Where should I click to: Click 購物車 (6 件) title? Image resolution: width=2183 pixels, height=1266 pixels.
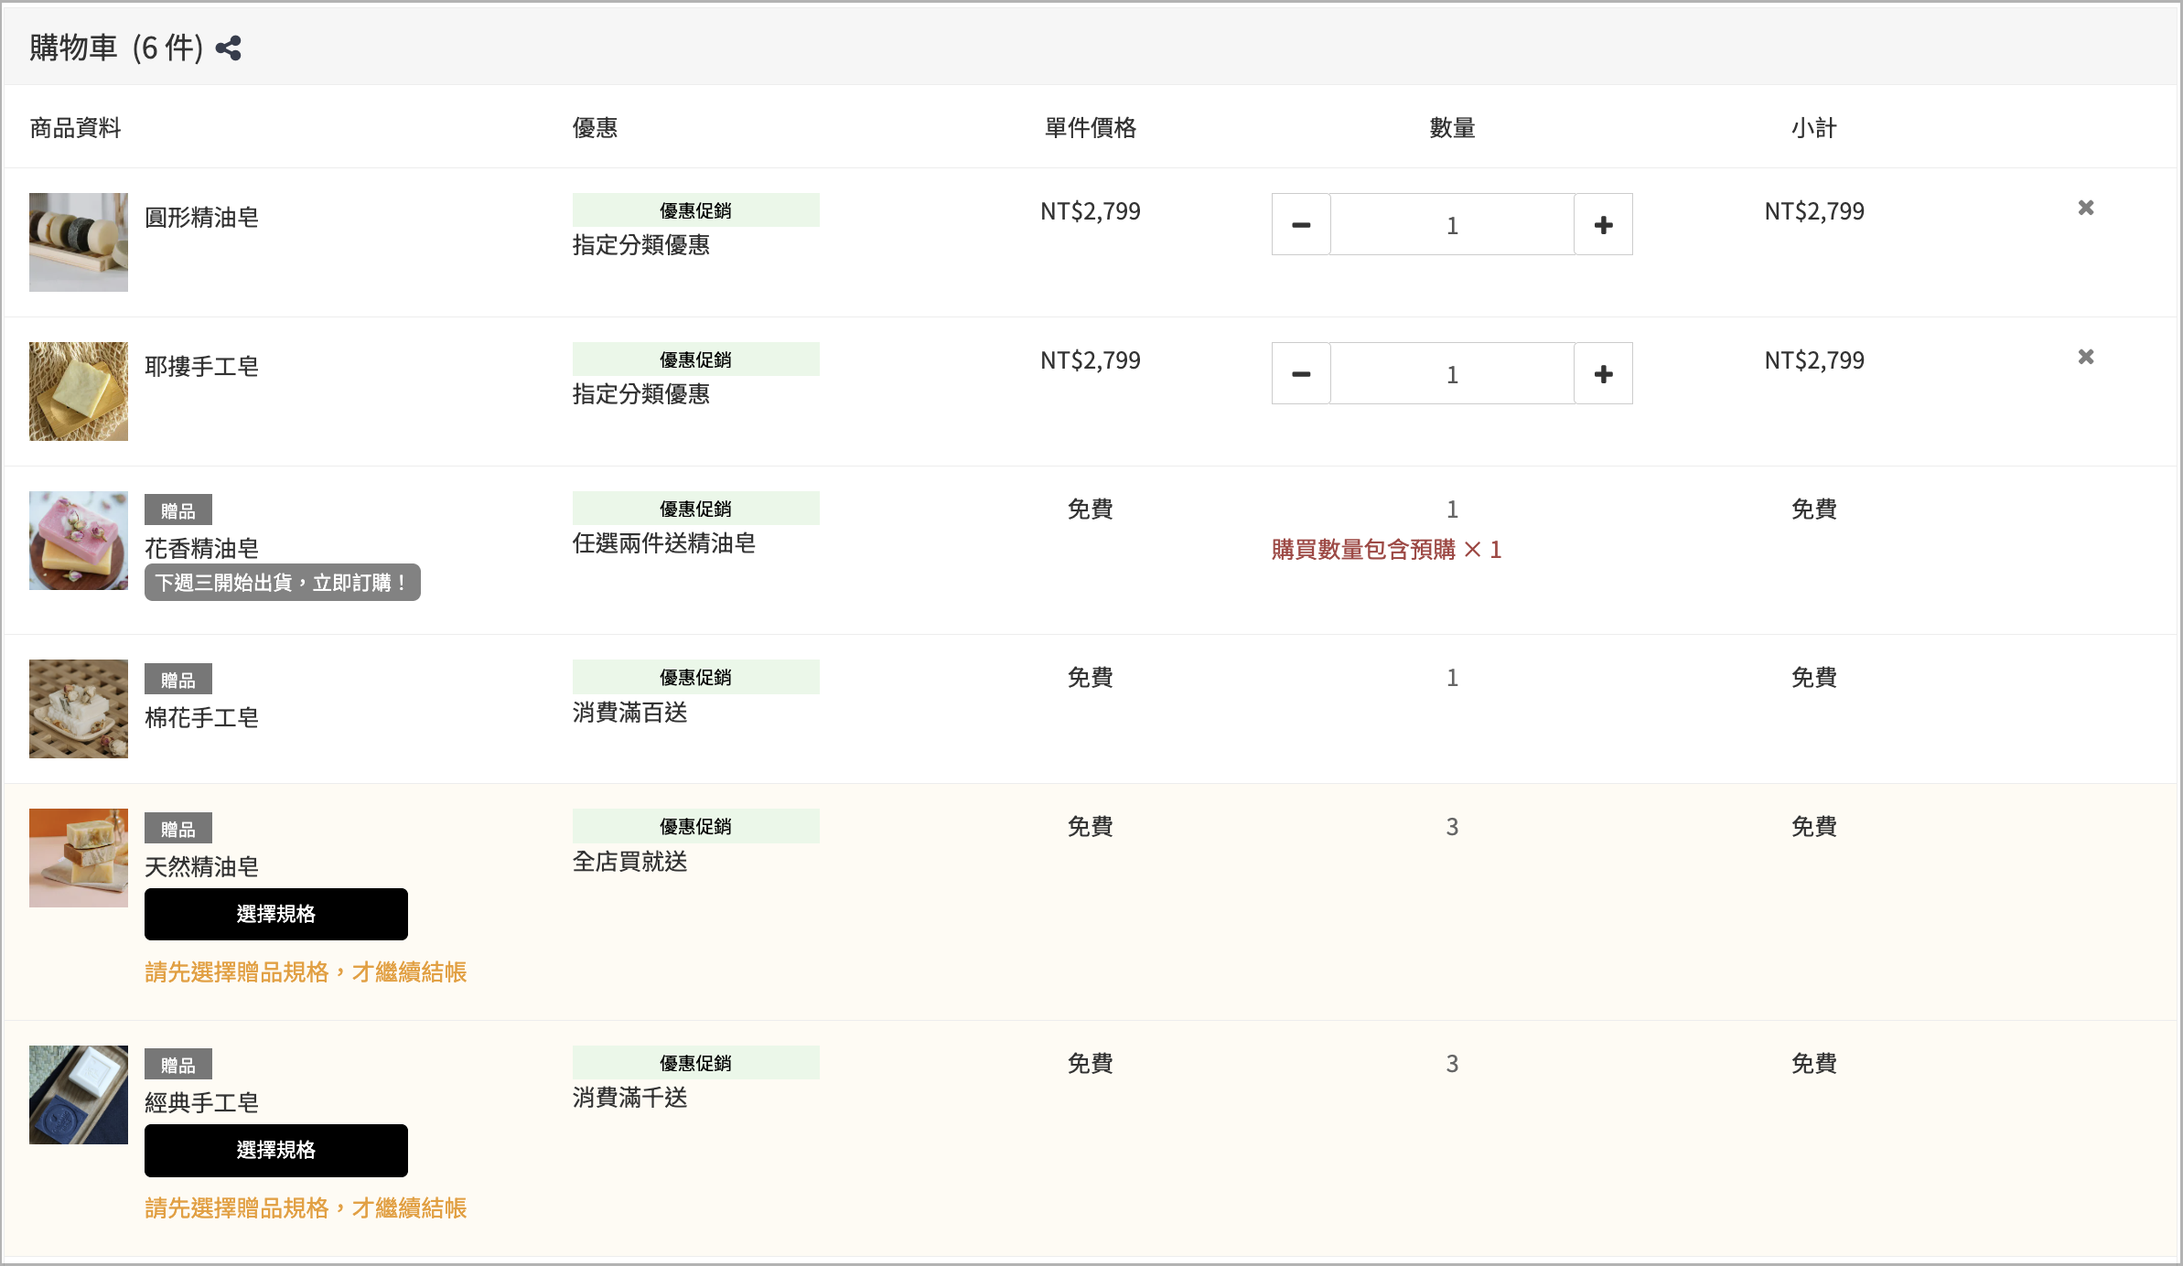pos(116,48)
